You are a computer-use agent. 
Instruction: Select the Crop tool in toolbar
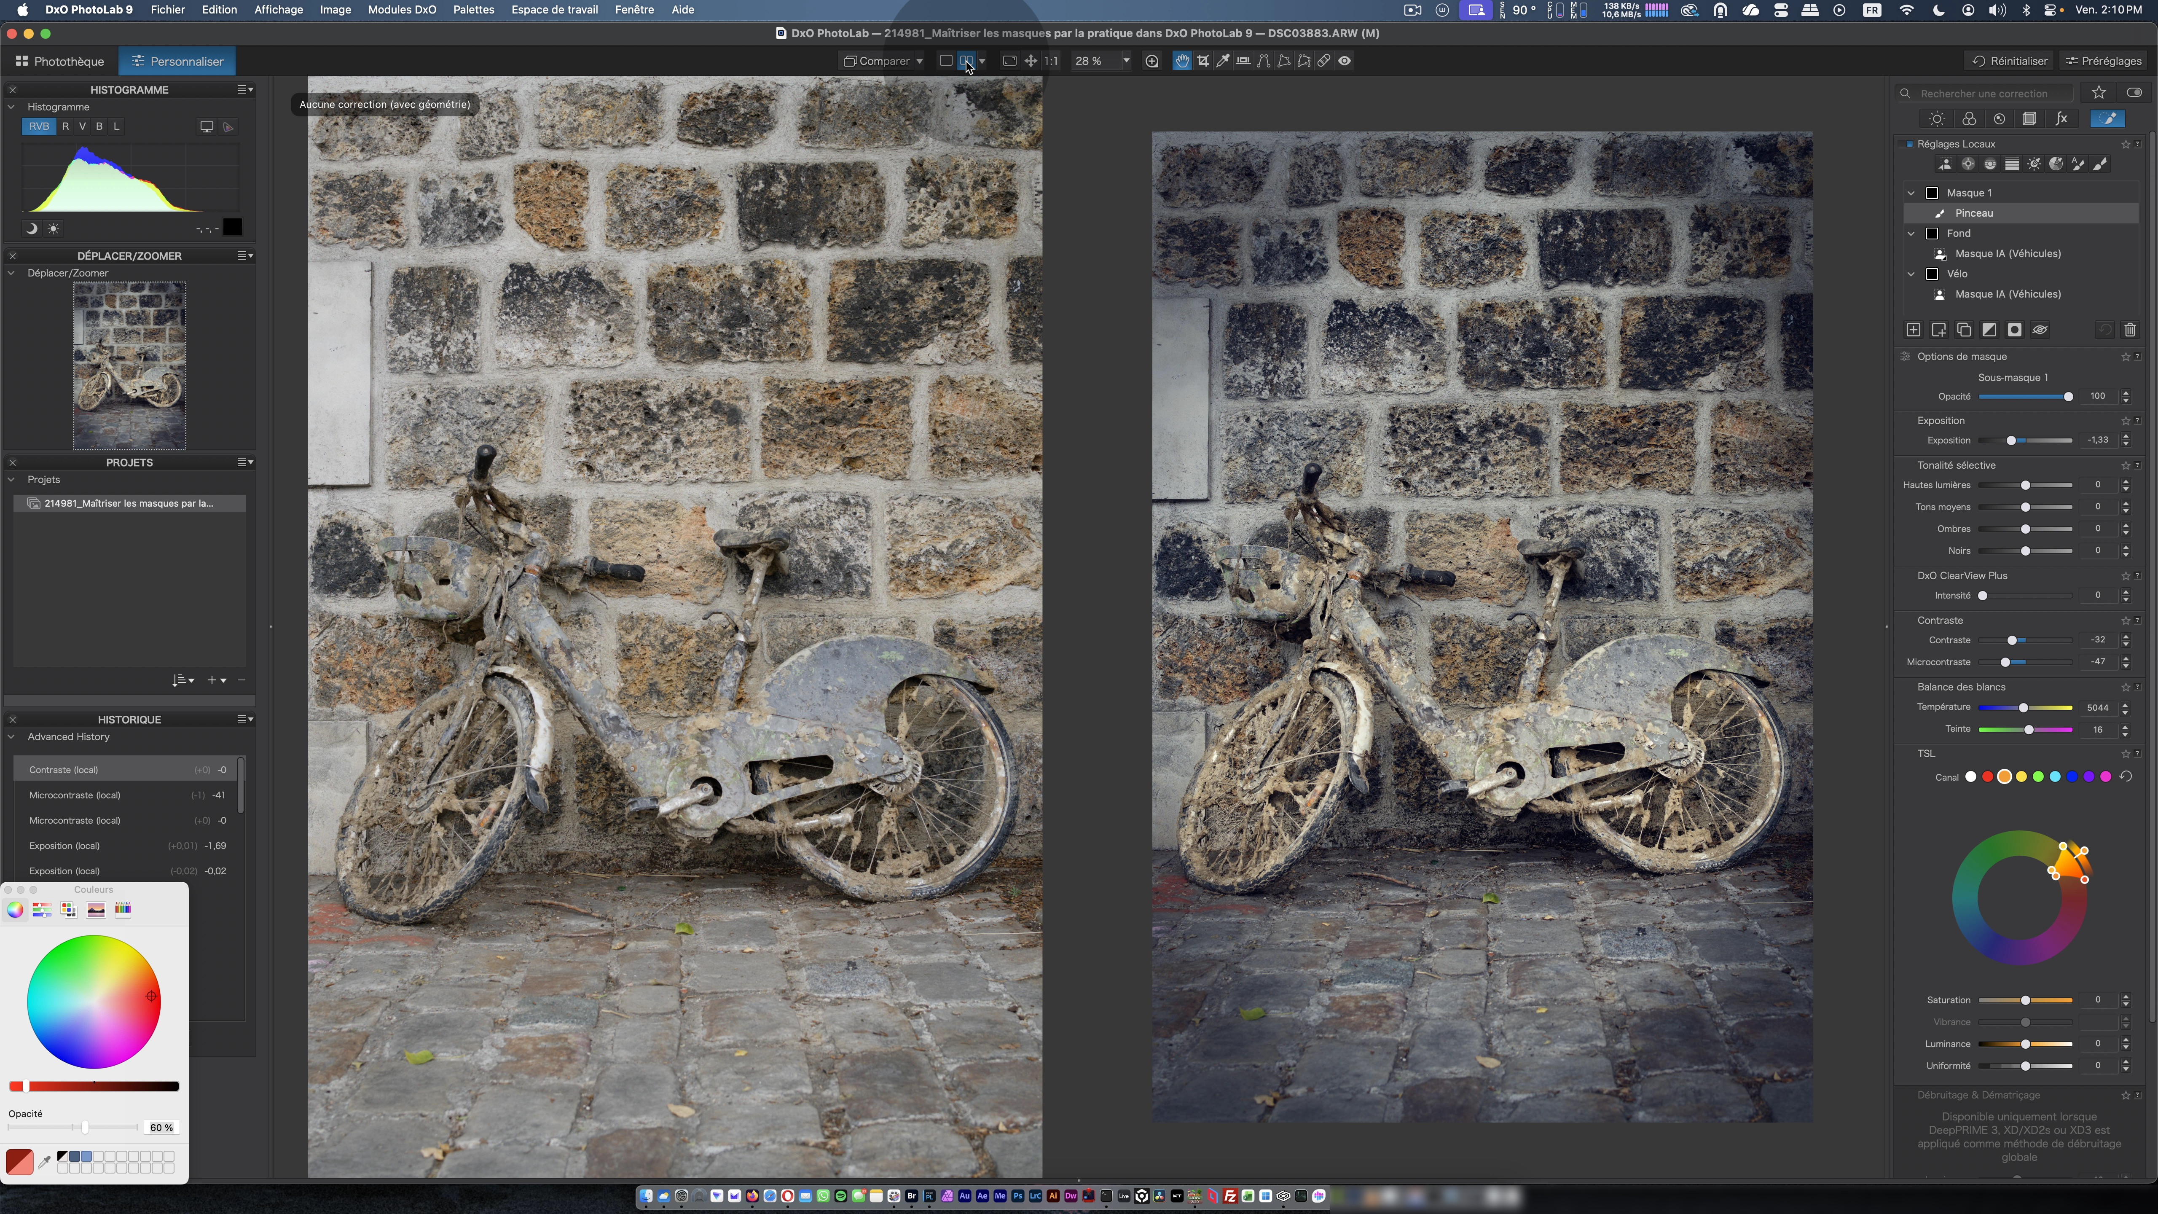point(1203,60)
